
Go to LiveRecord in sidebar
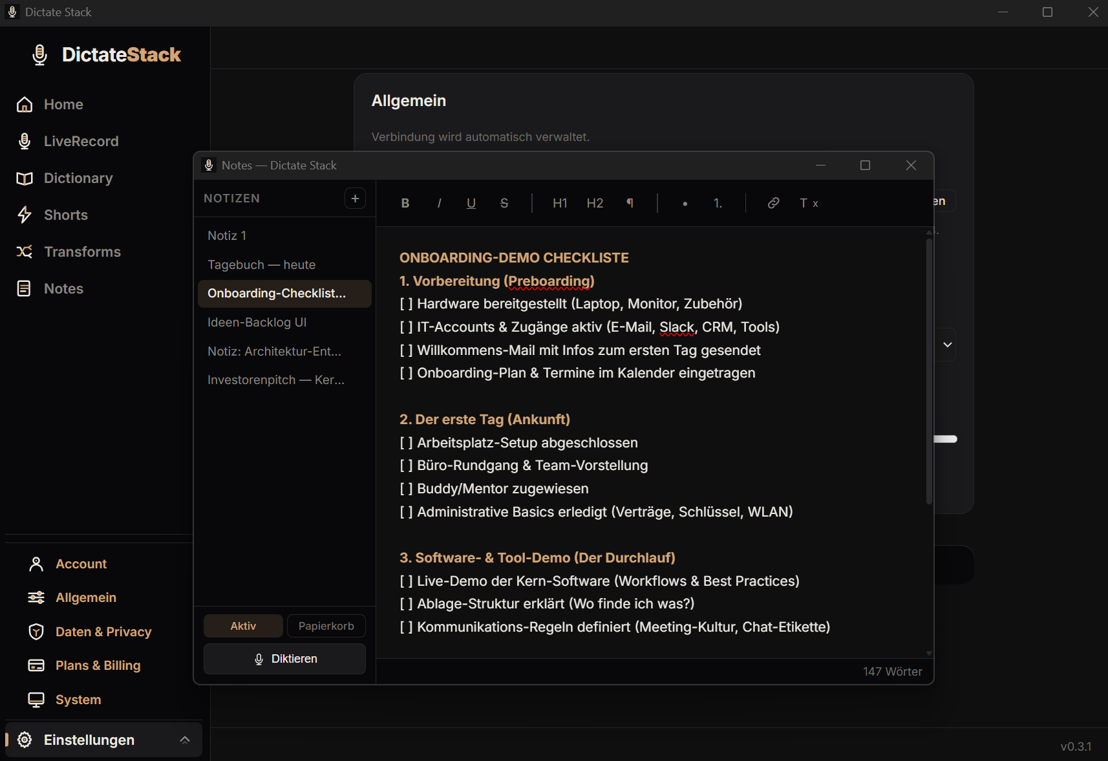(x=81, y=142)
